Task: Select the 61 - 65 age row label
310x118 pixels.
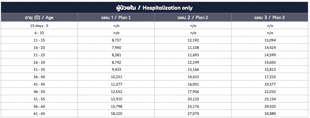Action: [39, 114]
